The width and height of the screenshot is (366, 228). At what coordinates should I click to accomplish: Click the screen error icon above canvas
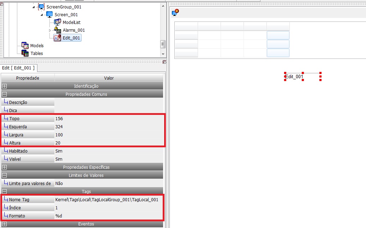(175, 12)
